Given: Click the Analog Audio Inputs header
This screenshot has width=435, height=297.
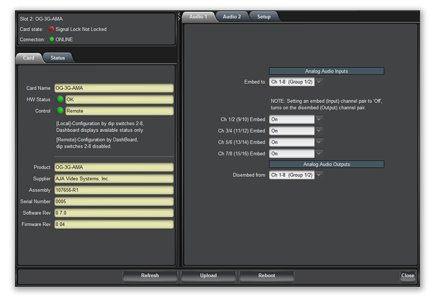Looking at the screenshot, I should point(326,71).
